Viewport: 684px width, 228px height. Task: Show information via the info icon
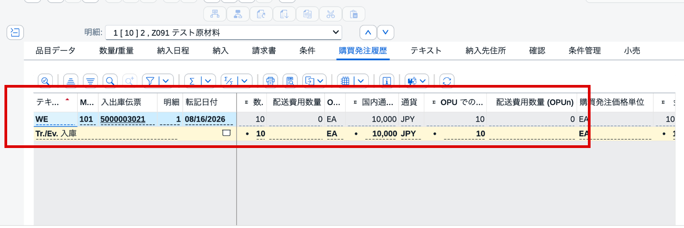[x=387, y=81]
